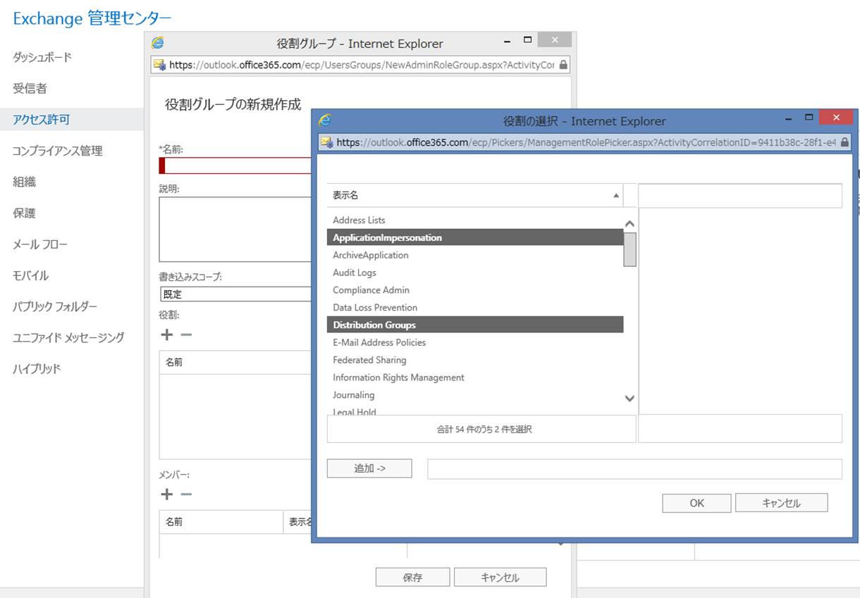Click scroll down arrow of role list

point(630,399)
